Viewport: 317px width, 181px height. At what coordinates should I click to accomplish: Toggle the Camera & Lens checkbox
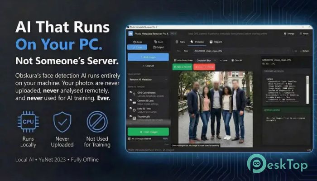click(x=130, y=100)
